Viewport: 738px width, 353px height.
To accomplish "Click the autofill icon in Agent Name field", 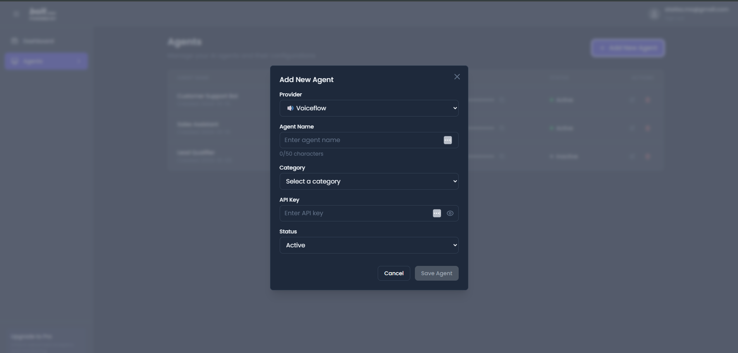I will pyautogui.click(x=447, y=140).
